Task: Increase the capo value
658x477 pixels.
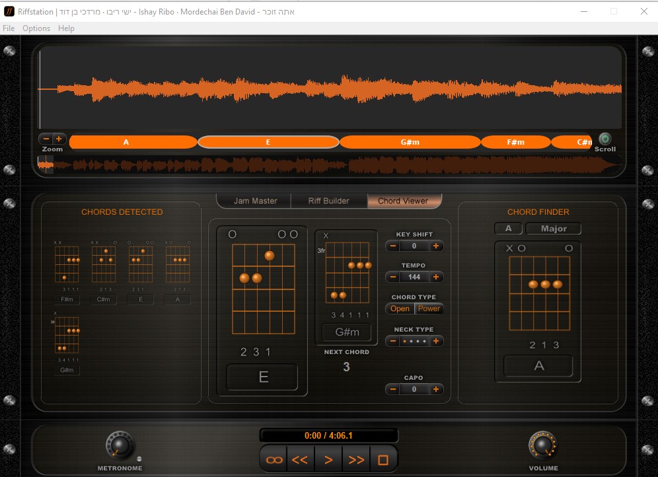Action: (436, 389)
